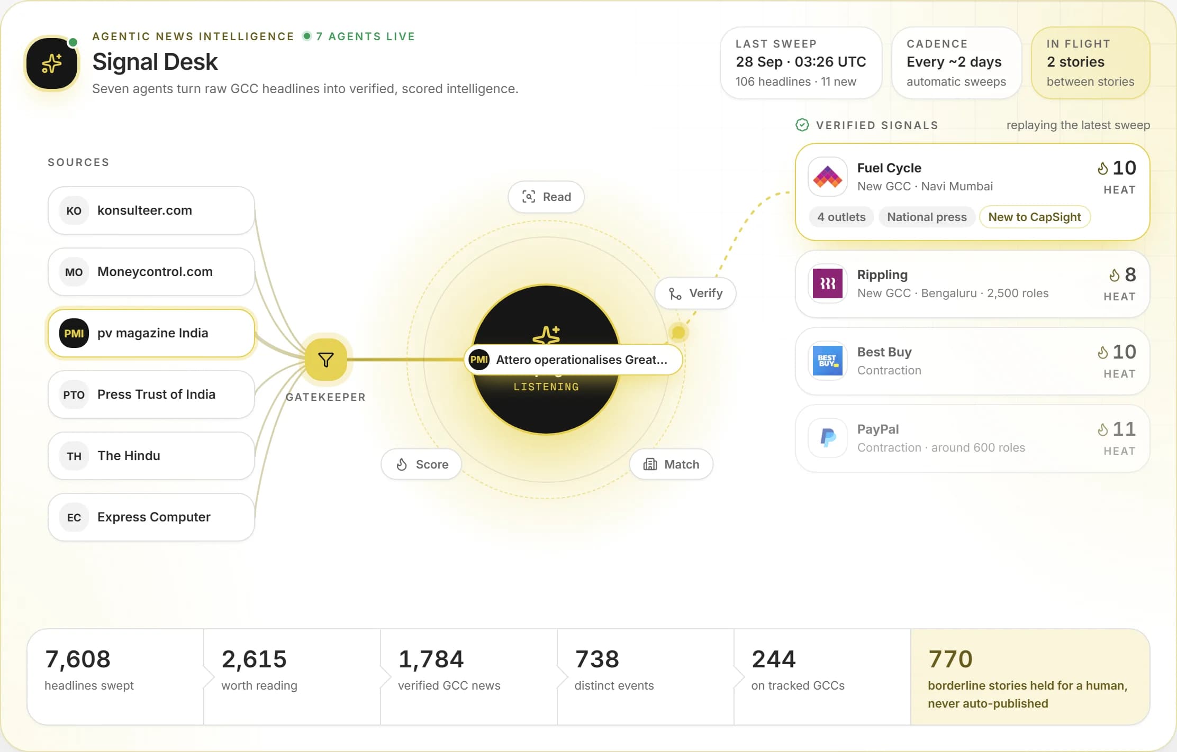Click the EC badge for Express Computer
Screen dimensions: 1177x752
point(74,517)
